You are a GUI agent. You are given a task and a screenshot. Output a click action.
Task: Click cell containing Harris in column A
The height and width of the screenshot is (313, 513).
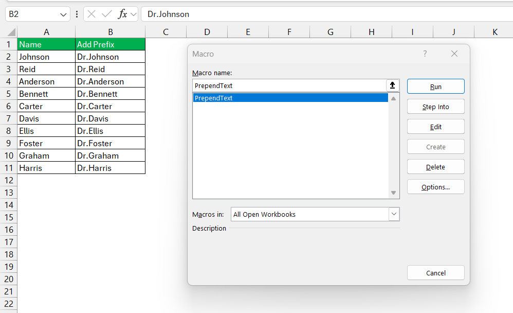pos(46,168)
